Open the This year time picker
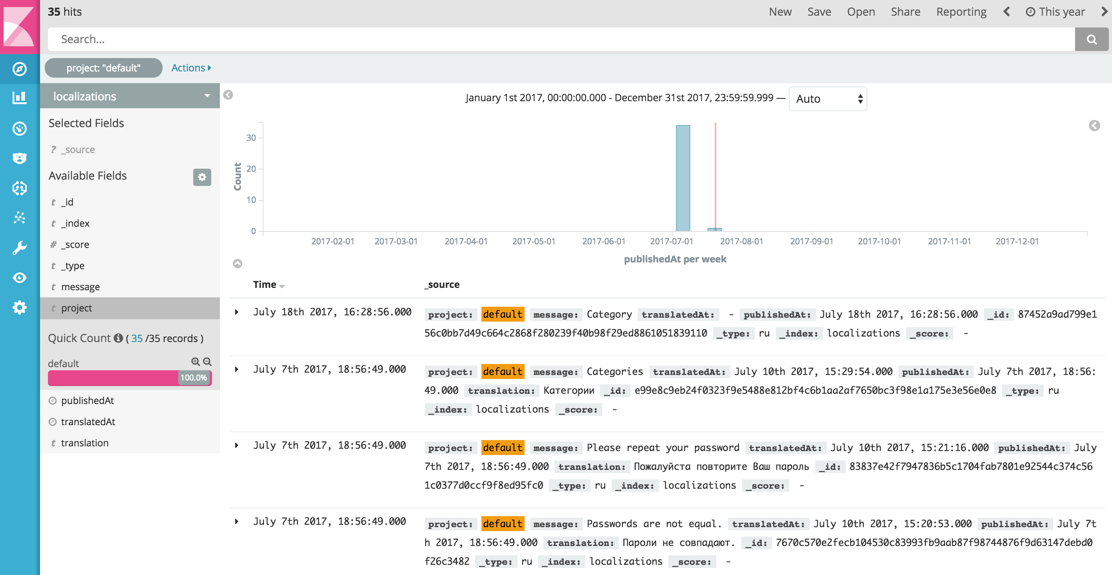 (1055, 12)
